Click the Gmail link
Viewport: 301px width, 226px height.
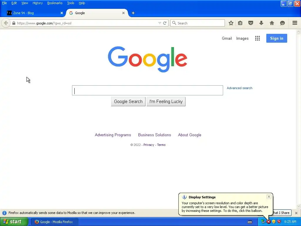227,38
